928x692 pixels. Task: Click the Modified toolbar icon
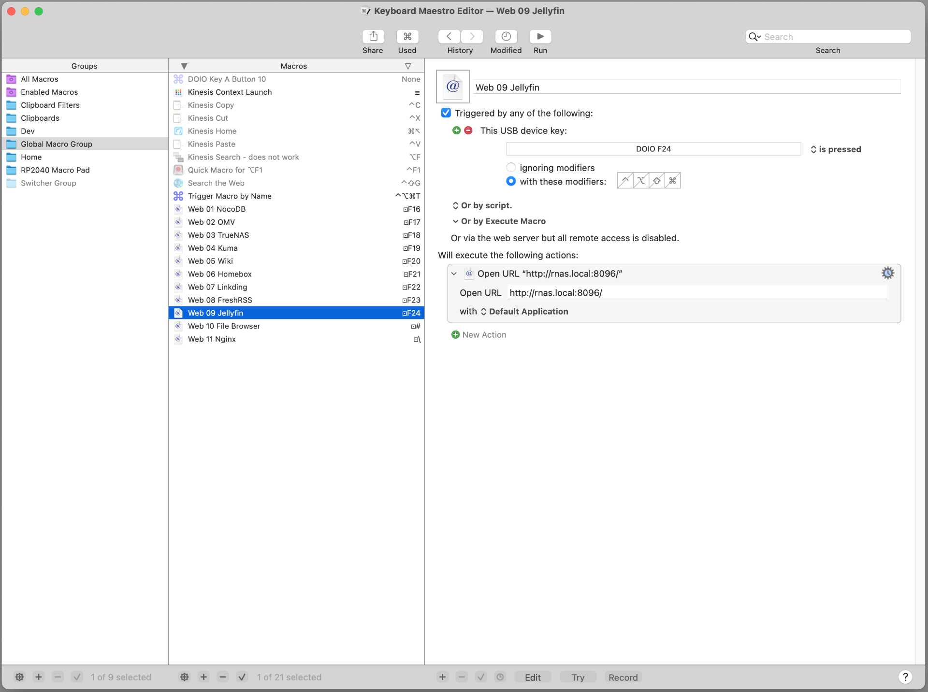coord(506,36)
